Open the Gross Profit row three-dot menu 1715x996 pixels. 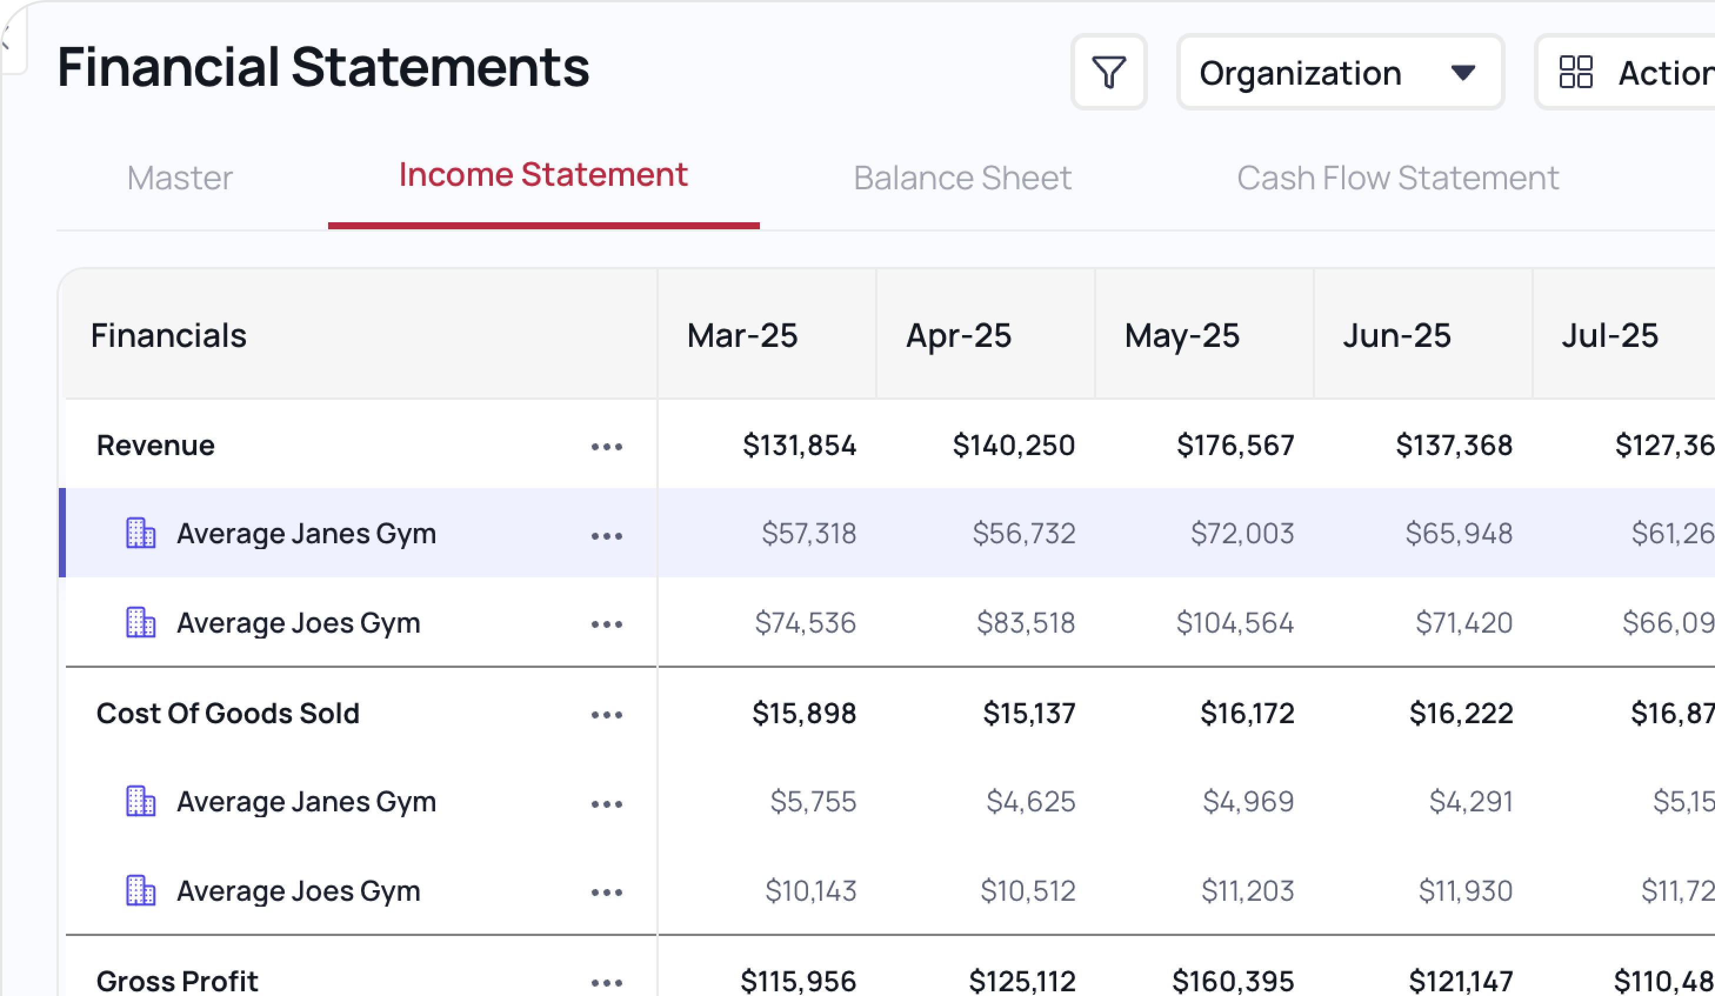click(x=606, y=982)
